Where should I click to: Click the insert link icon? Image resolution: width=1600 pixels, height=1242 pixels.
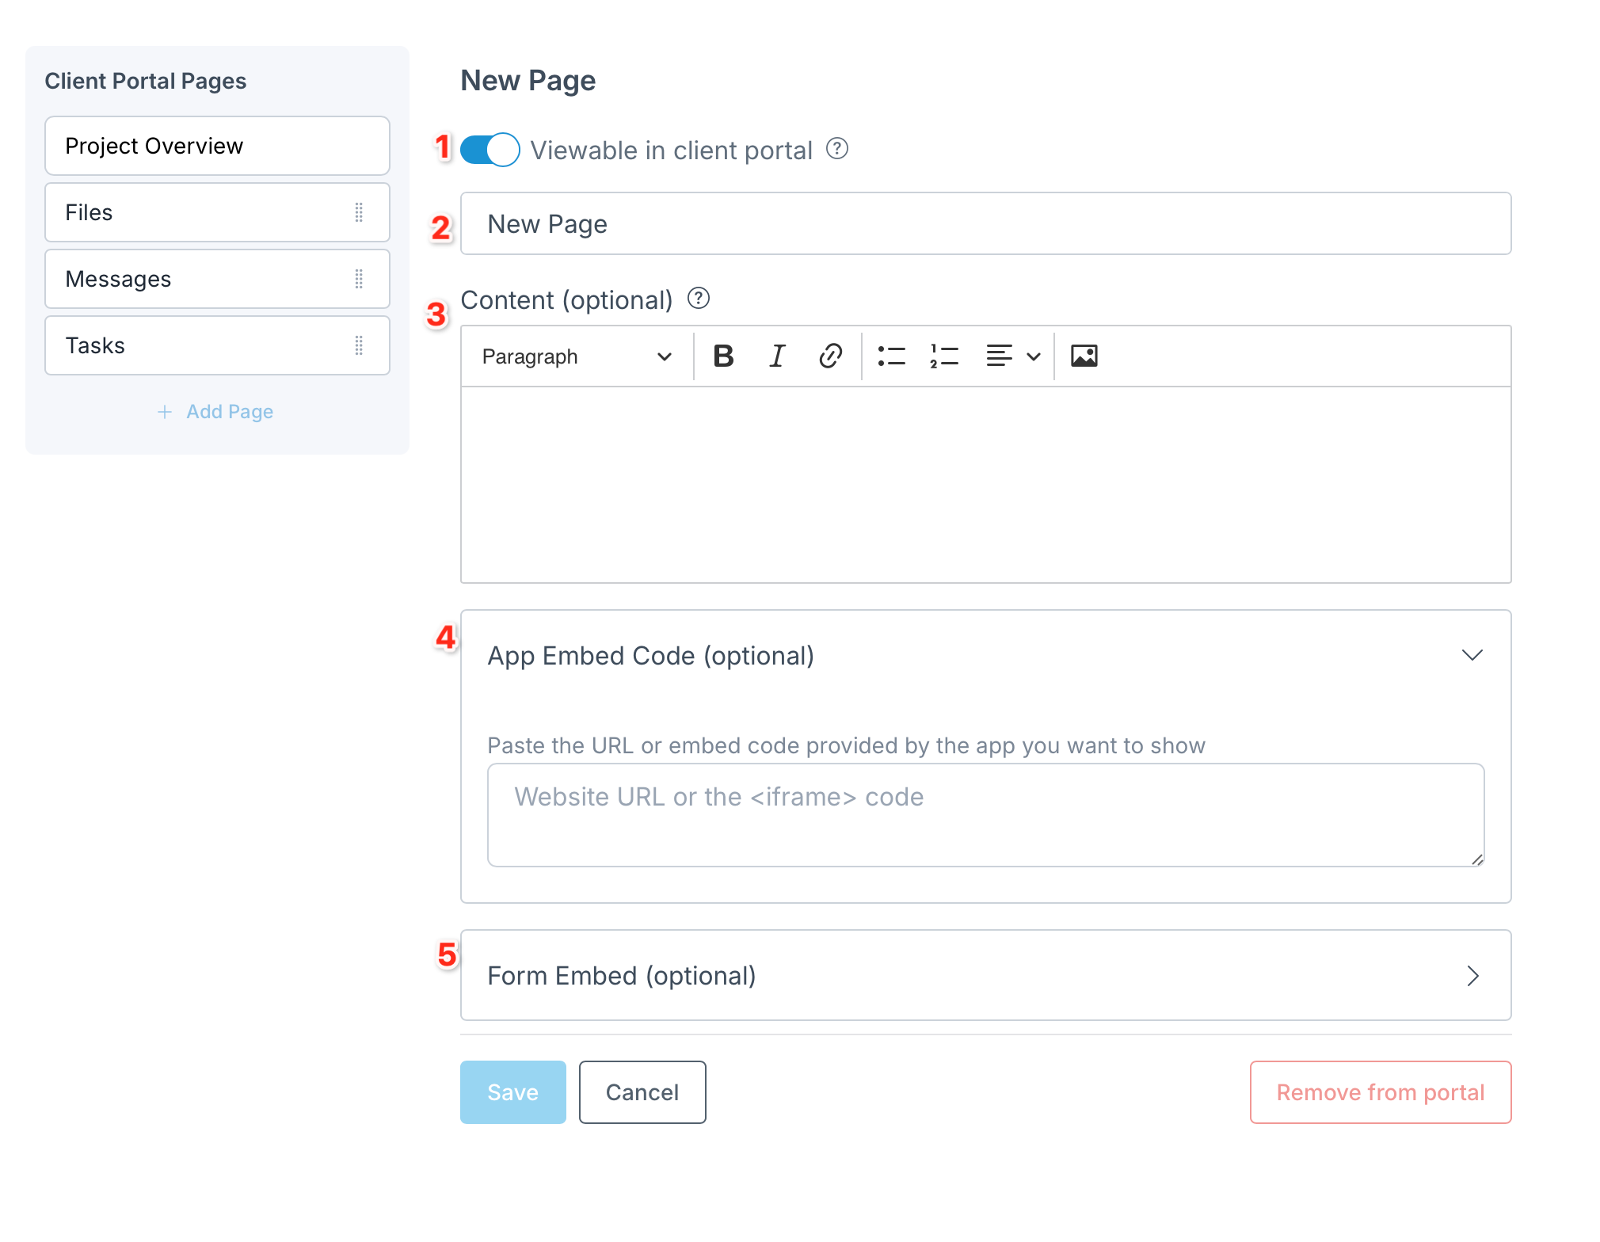click(829, 356)
